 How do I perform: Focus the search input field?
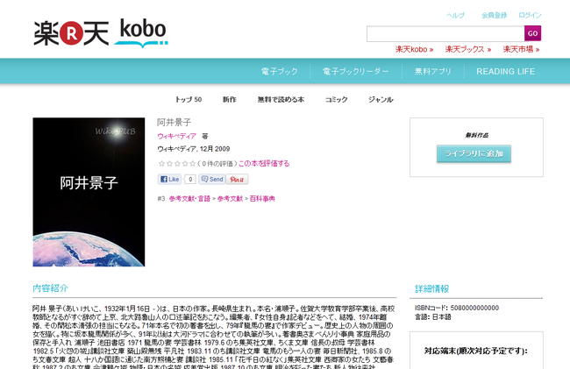coord(445,34)
